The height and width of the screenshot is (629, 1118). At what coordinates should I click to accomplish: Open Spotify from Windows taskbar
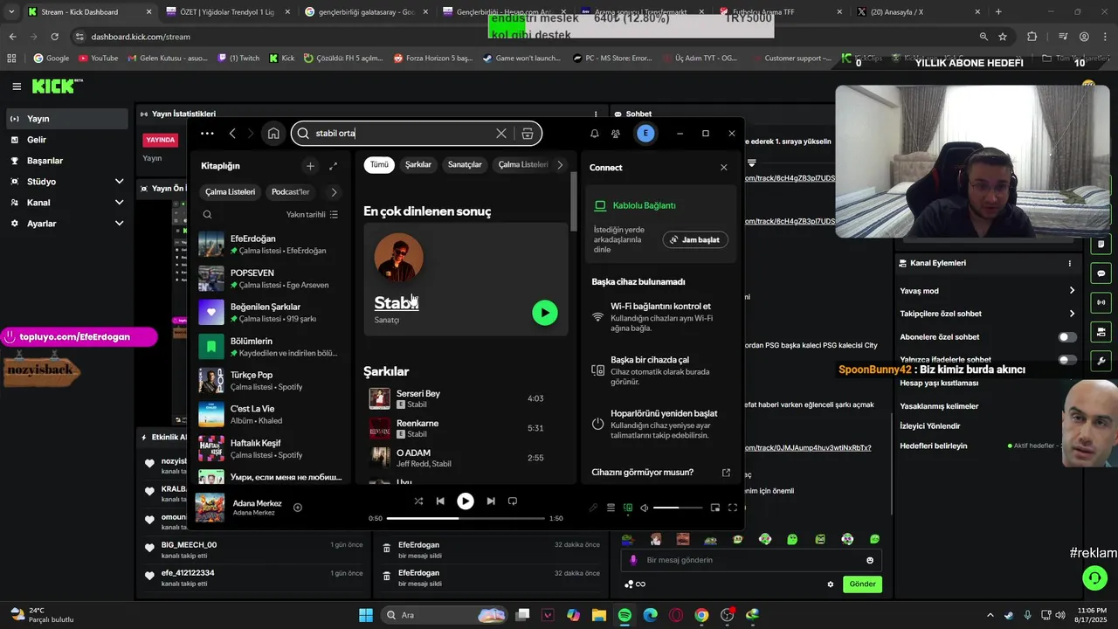coord(625,615)
